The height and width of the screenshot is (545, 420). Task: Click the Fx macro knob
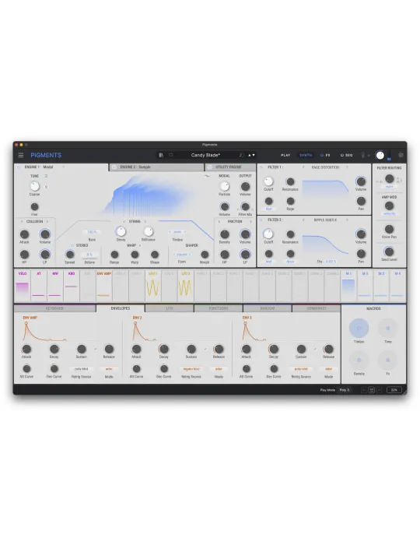pyautogui.click(x=387, y=360)
